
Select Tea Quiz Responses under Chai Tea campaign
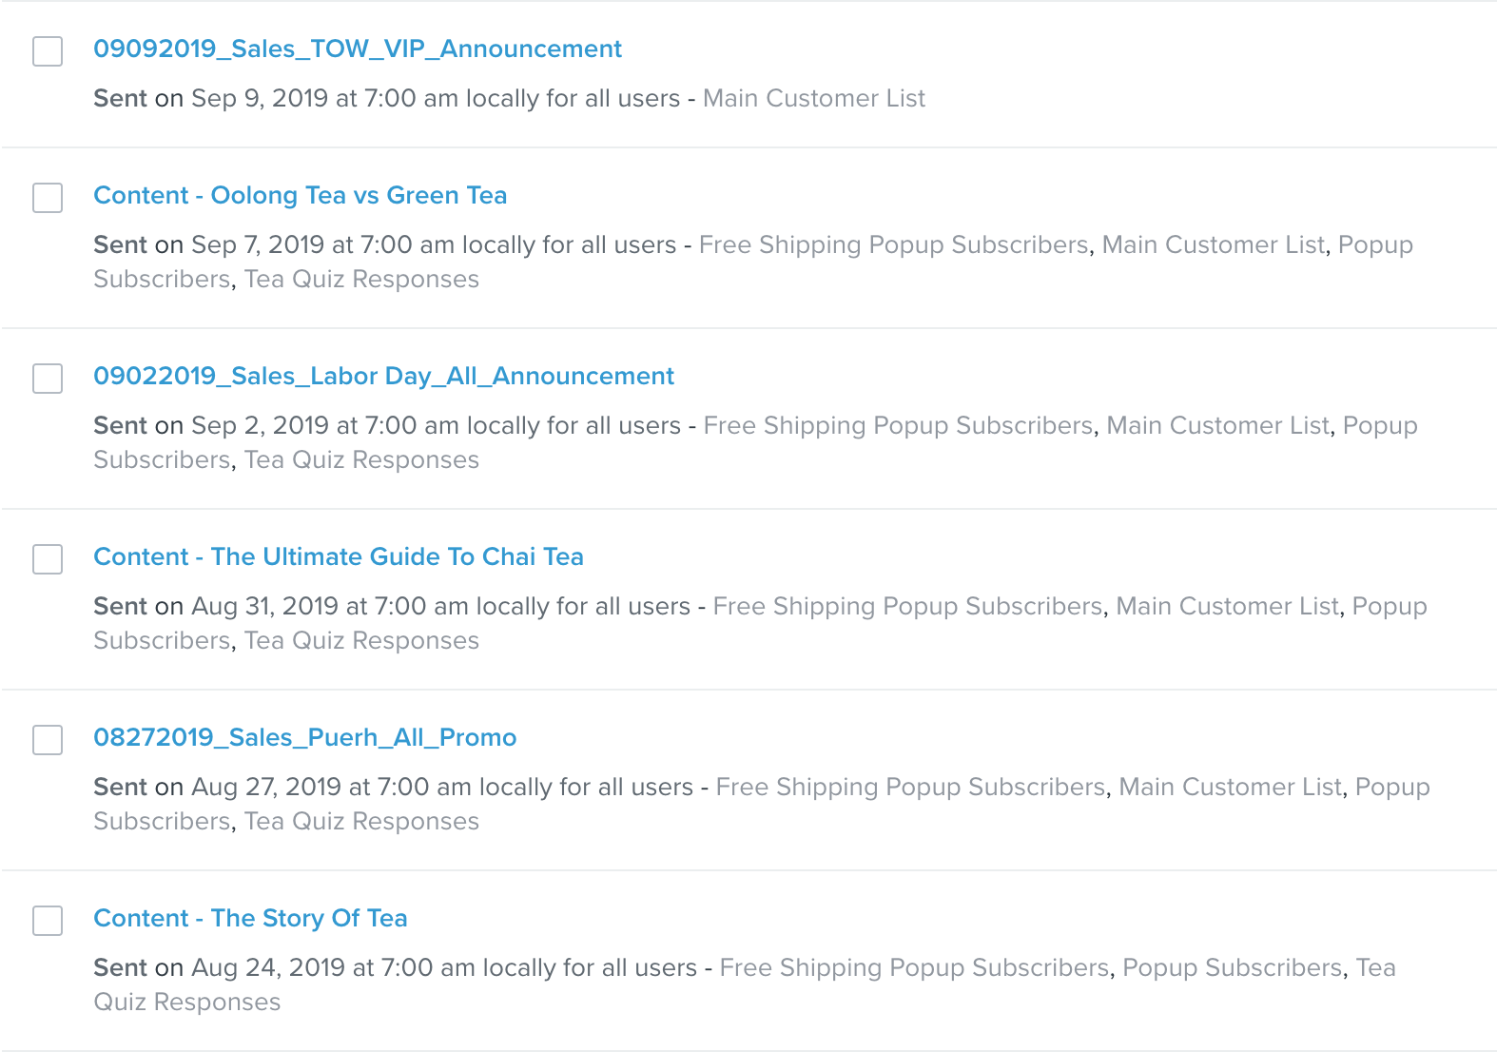tap(361, 641)
